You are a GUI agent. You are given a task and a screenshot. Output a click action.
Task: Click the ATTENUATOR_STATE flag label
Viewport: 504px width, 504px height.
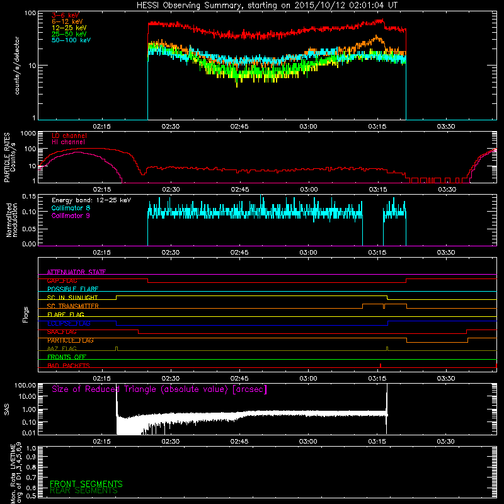click(x=76, y=272)
